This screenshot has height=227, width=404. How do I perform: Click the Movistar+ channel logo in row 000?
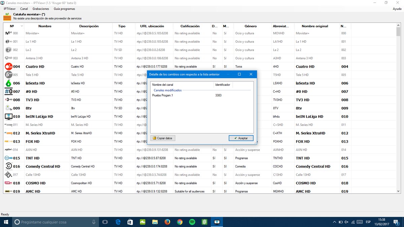8,33
